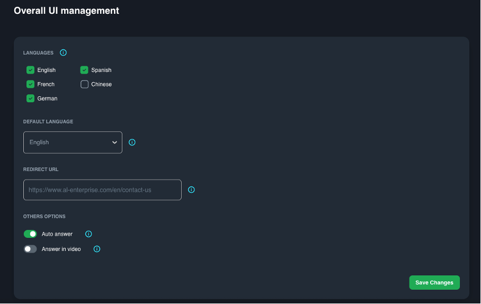Screen dimensions: 481x304
Task: Click the Chinese label text
Action: pyautogui.click(x=101, y=84)
